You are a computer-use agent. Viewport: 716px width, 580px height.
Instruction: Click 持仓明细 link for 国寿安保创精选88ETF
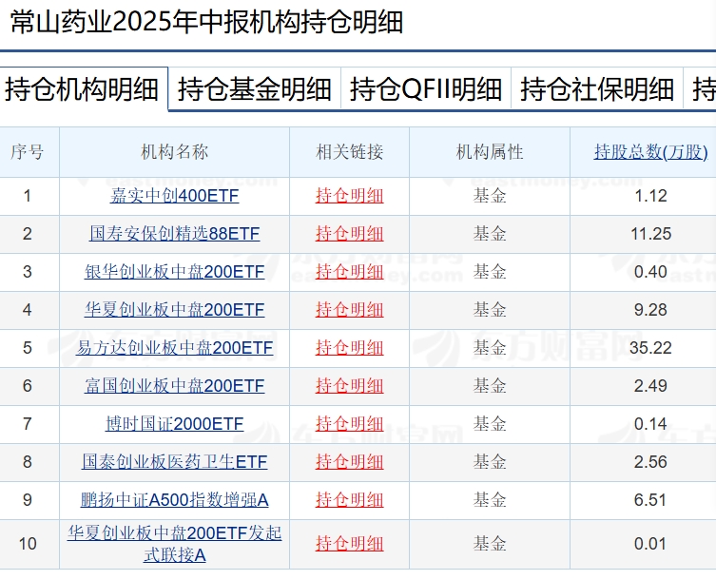(x=349, y=234)
